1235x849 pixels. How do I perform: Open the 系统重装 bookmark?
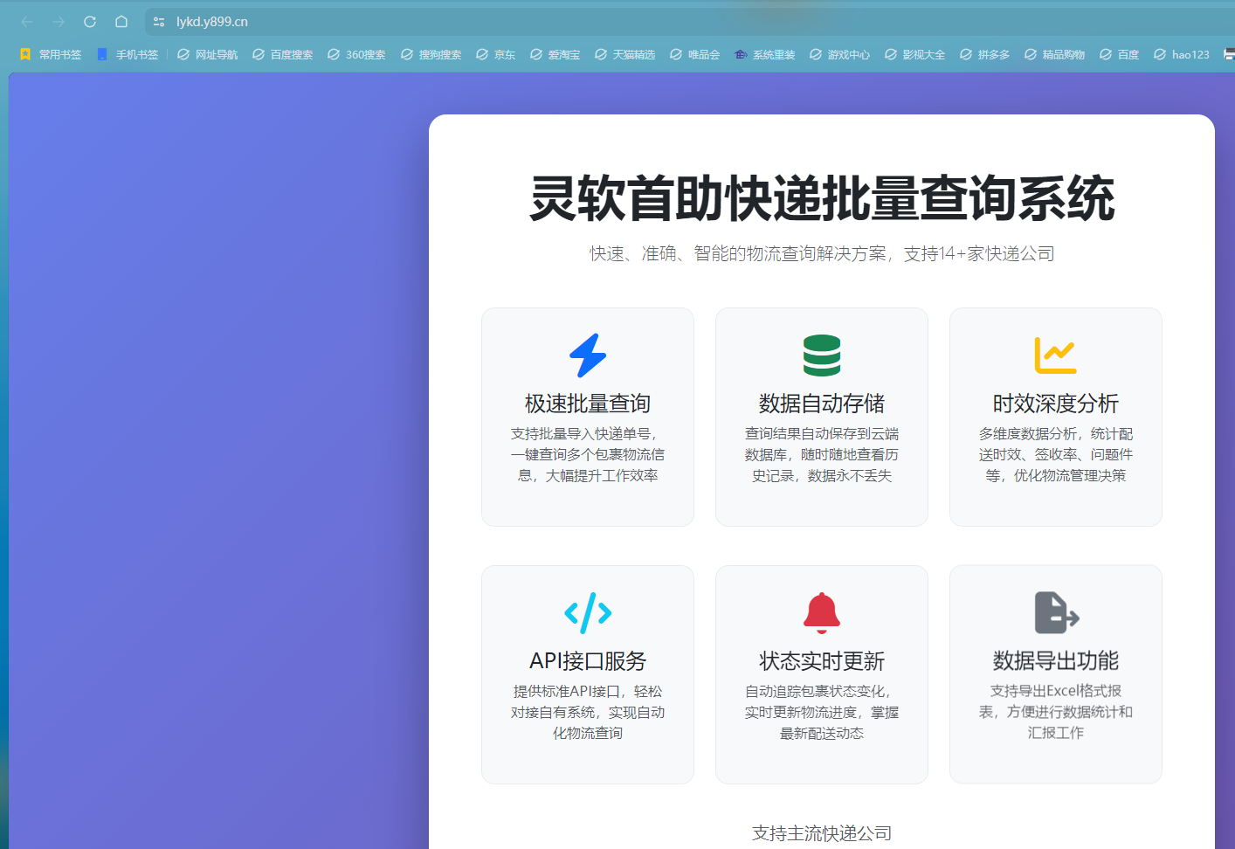(x=765, y=54)
